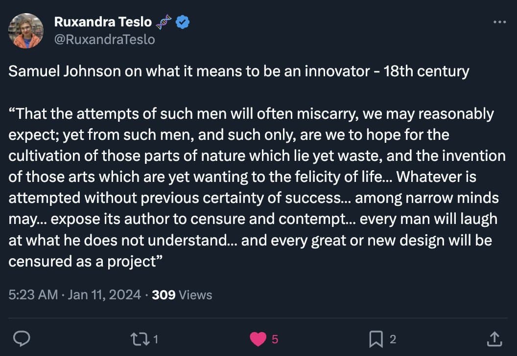The height and width of the screenshot is (356, 517).
Task: Click the blue verified checkmark badge
Action: point(183,22)
